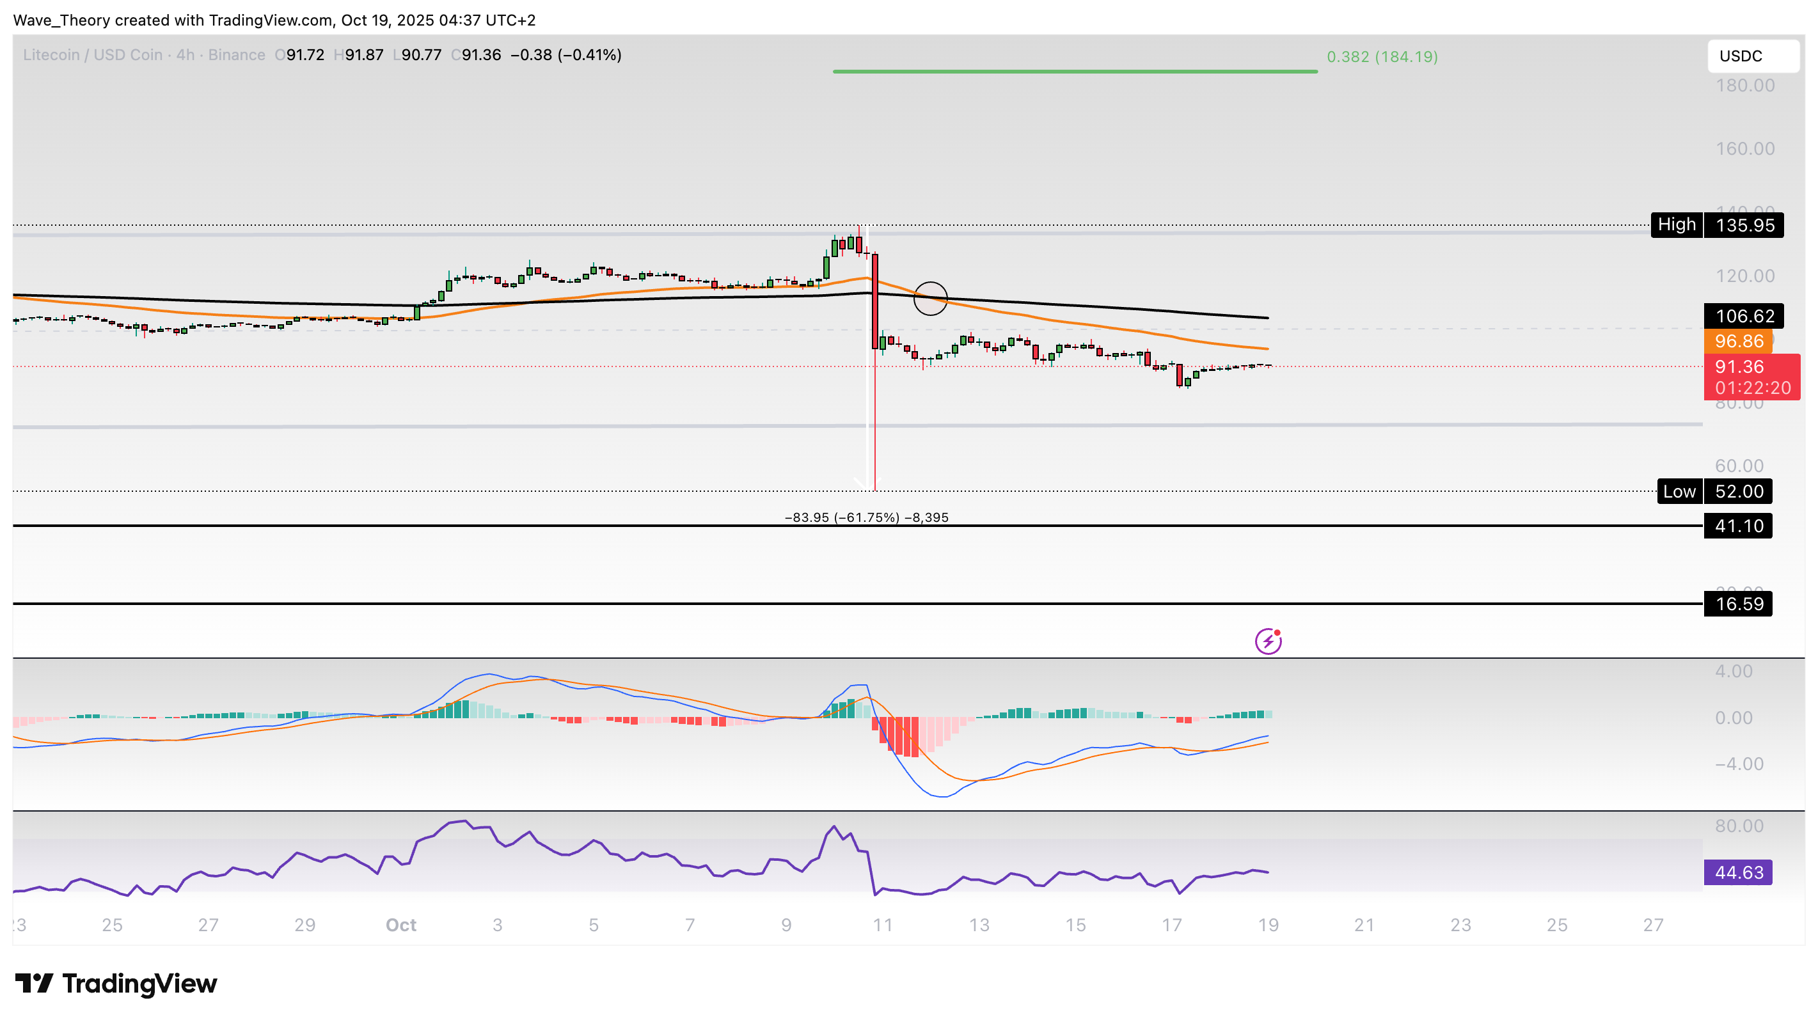Select the orange 96.86 moving average tag

(x=1738, y=342)
